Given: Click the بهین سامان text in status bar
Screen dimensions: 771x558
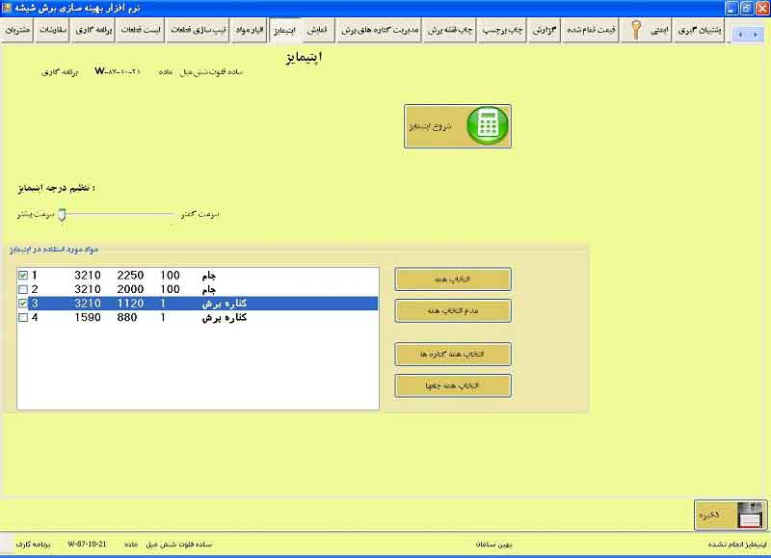Looking at the screenshot, I should click(x=493, y=545).
